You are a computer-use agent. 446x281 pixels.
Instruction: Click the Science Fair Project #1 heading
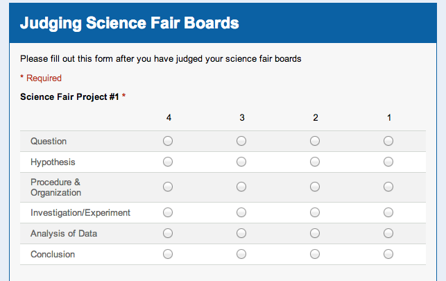click(69, 96)
